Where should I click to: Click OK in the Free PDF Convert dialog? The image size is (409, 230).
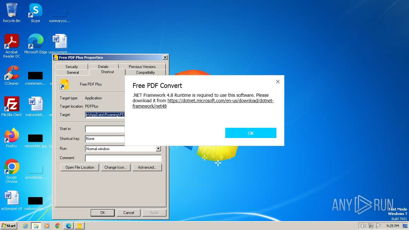(x=251, y=133)
